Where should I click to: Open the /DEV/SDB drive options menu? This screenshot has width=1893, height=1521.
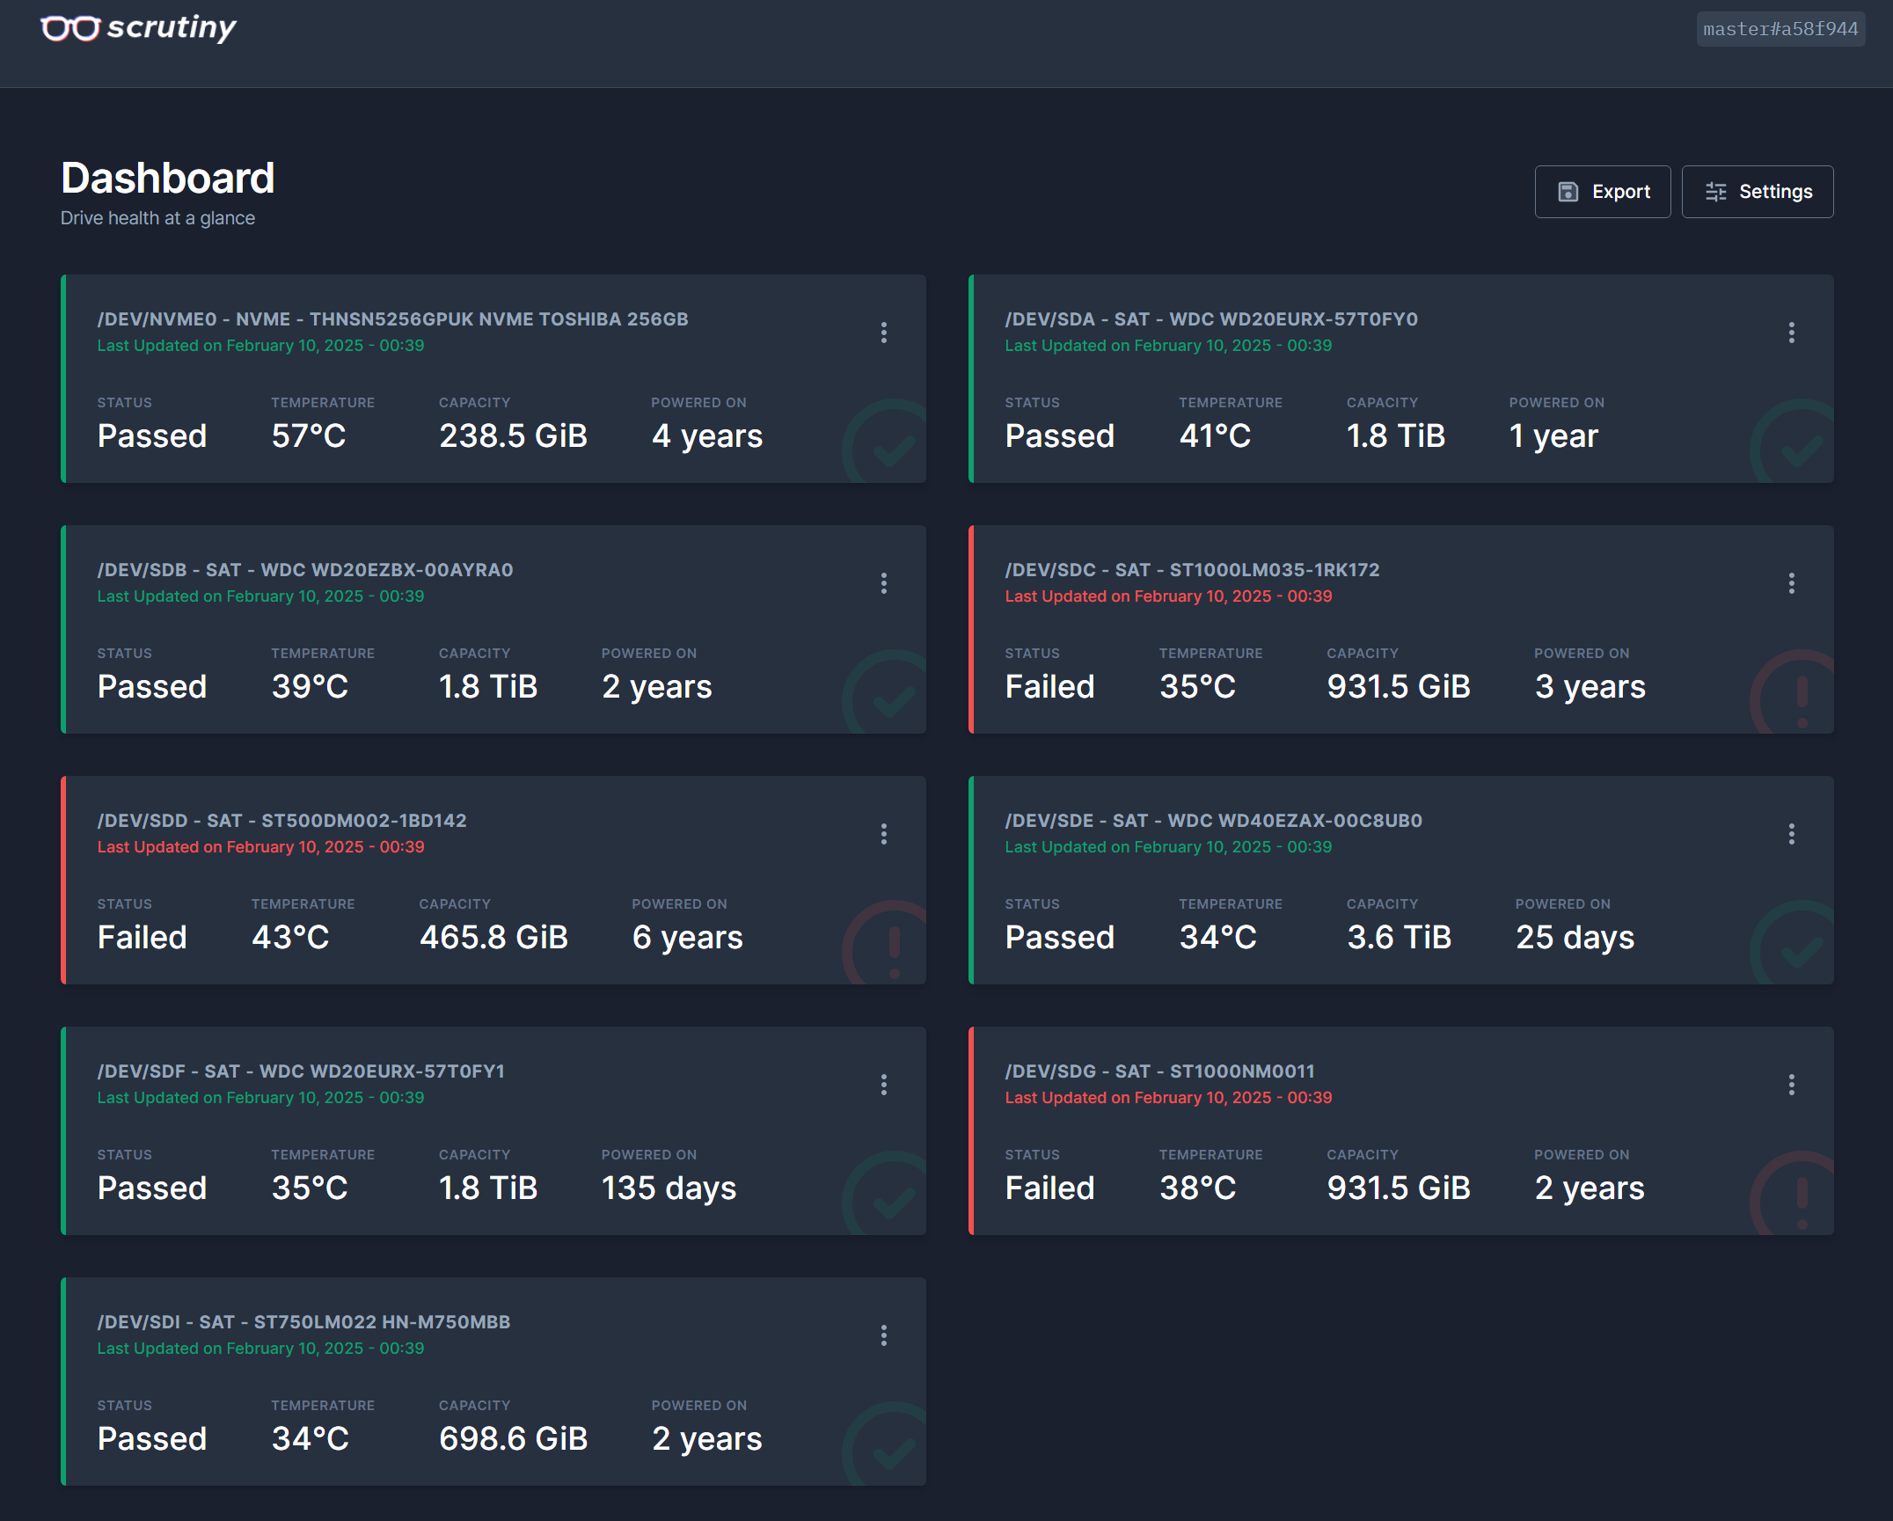[x=884, y=583]
